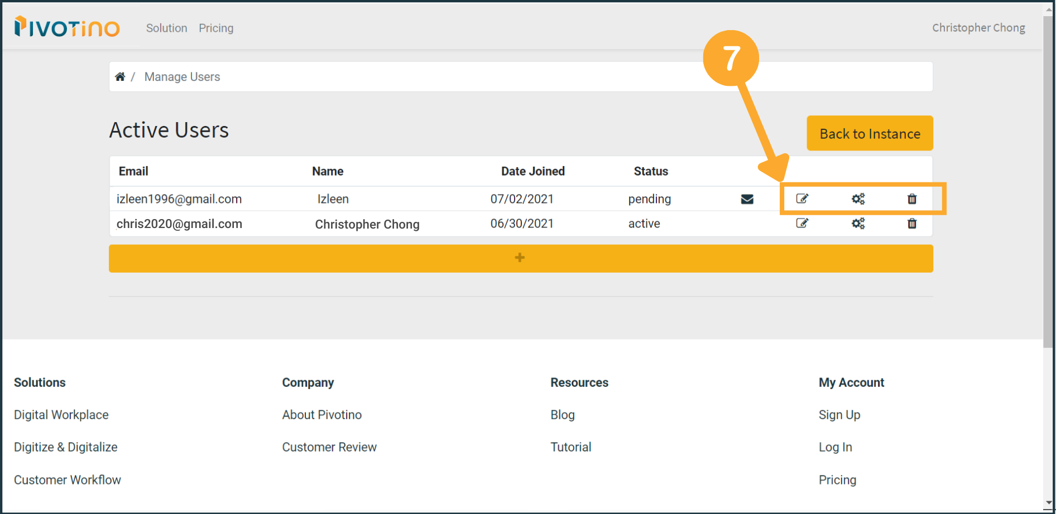
Task: Delete user Izleen with trash icon
Action: [x=912, y=199]
